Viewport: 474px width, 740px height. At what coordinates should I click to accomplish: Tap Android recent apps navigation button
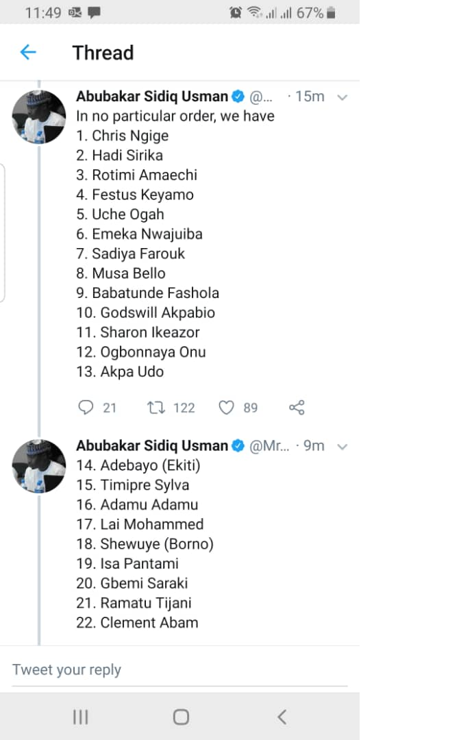[80, 717]
